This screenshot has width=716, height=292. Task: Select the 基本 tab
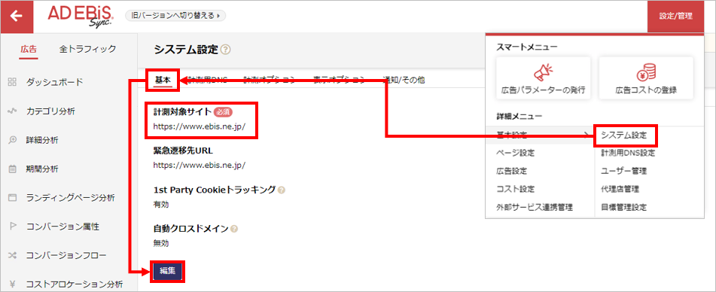pyautogui.click(x=163, y=80)
